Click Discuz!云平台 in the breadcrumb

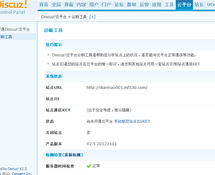tap(54, 17)
